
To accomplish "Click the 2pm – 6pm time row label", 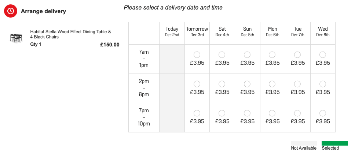I will coord(144,88).
